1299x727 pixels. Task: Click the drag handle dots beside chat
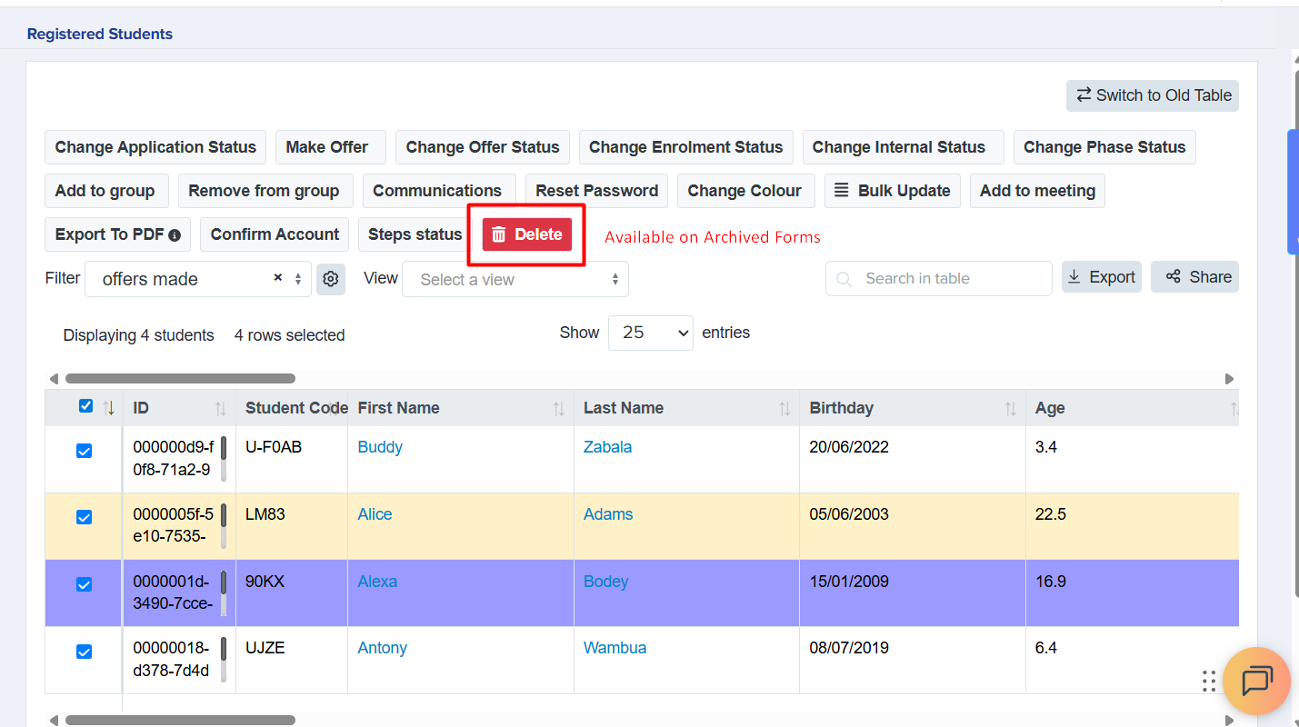[1208, 681]
